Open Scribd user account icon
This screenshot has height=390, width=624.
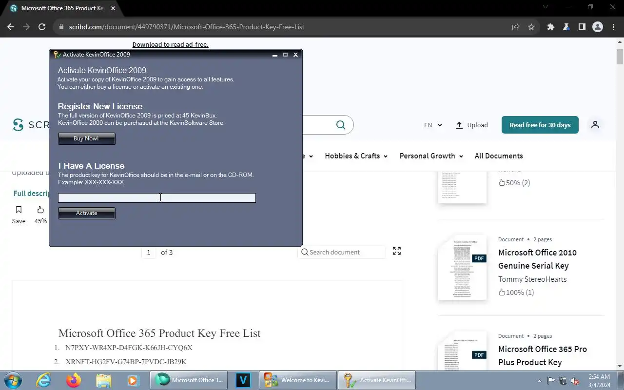595,125
